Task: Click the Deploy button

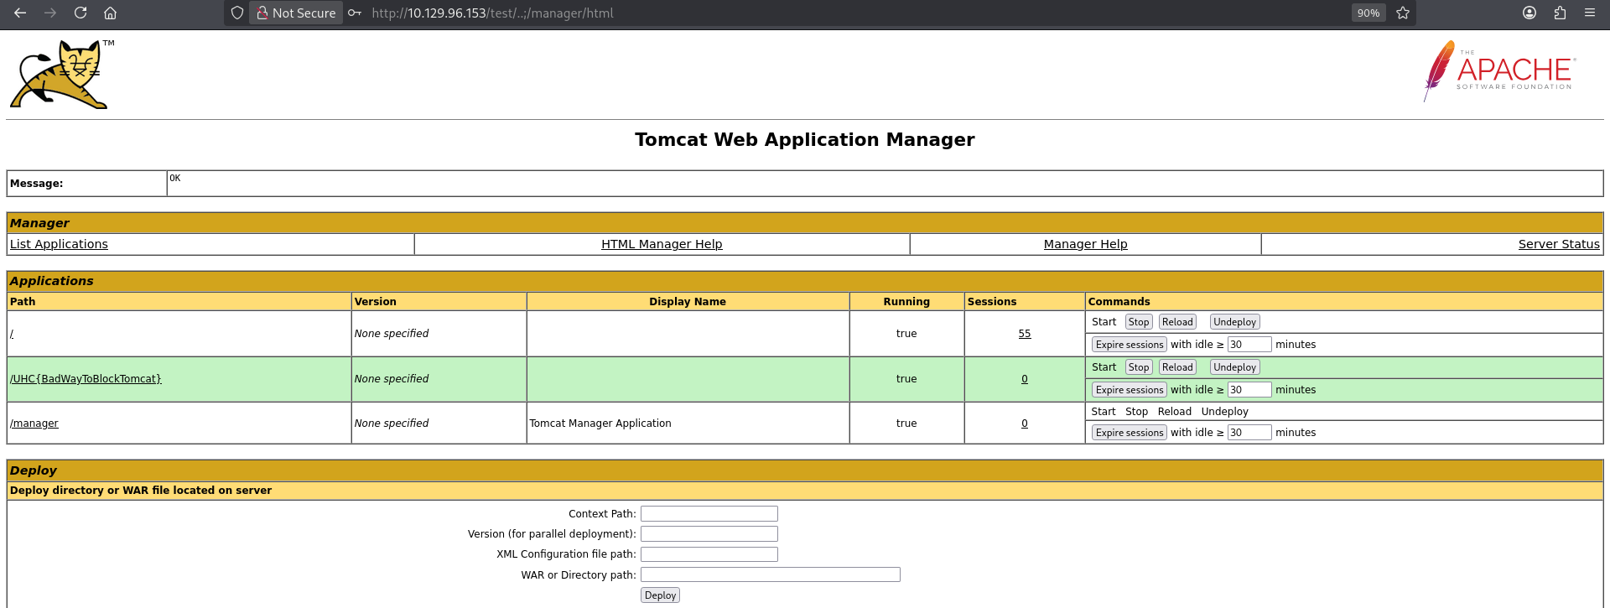Action: click(660, 595)
